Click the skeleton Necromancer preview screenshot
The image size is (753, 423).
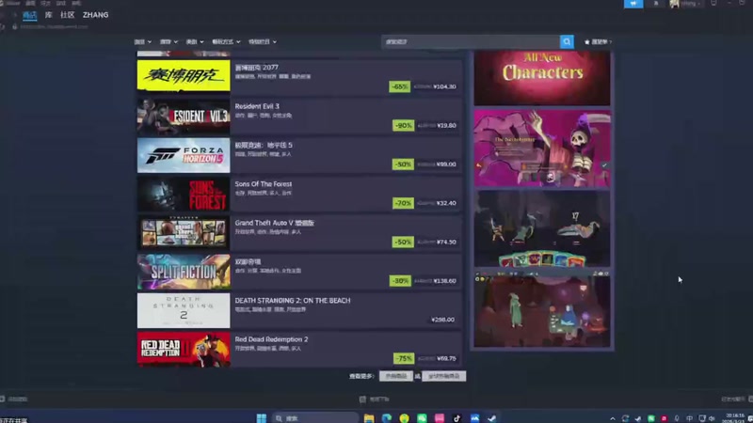point(542,149)
